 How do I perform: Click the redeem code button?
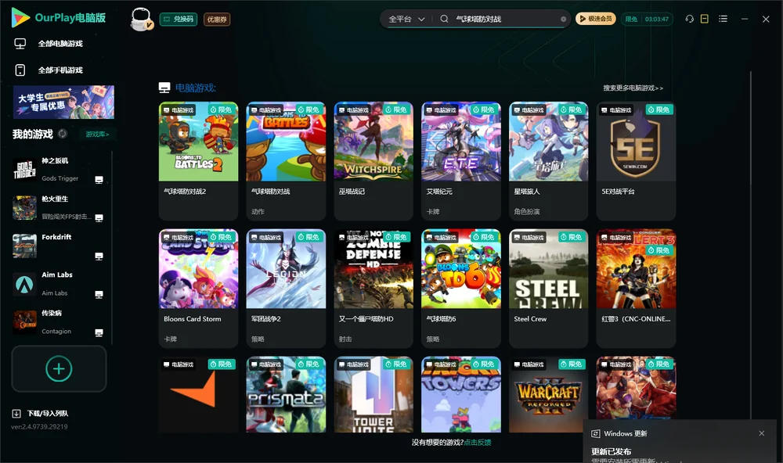[179, 19]
